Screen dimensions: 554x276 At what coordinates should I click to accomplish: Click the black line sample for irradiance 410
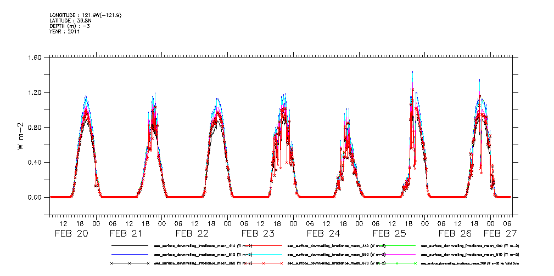click(129, 246)
